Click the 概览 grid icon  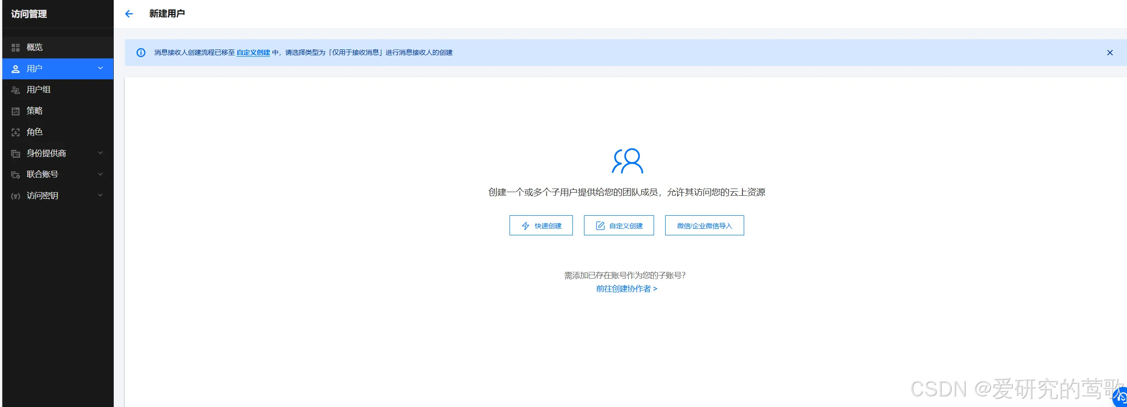(x=16, y=48)
